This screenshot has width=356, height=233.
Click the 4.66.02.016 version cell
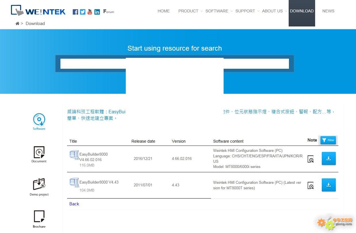182,158
